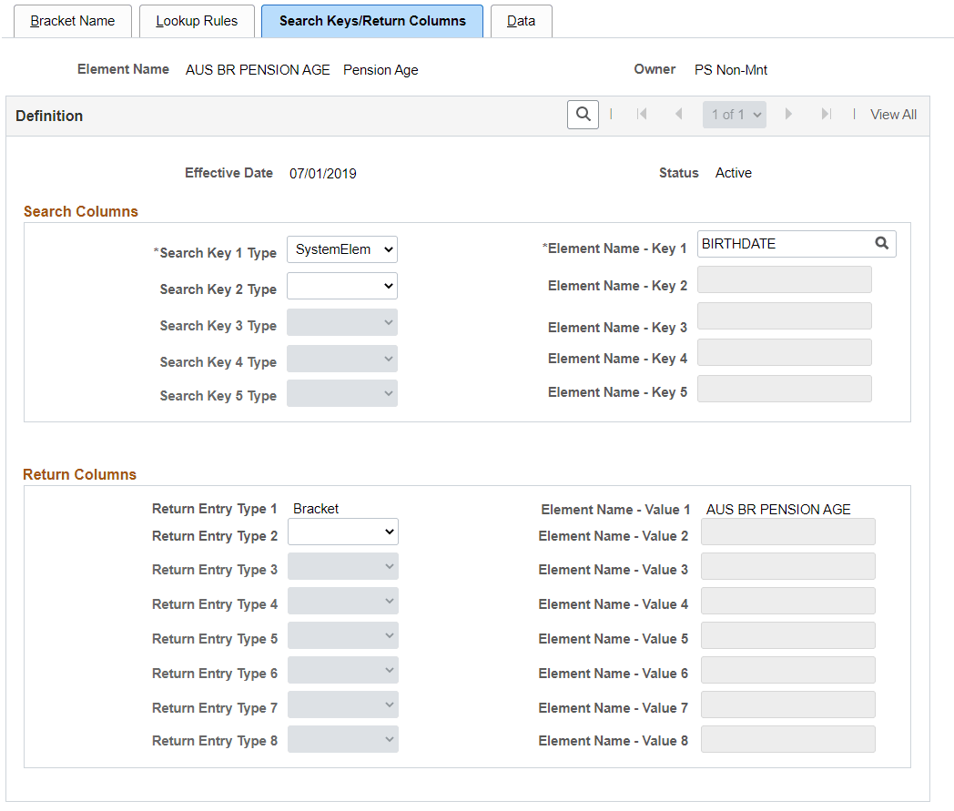Click the View All link

tap(893, 115)
